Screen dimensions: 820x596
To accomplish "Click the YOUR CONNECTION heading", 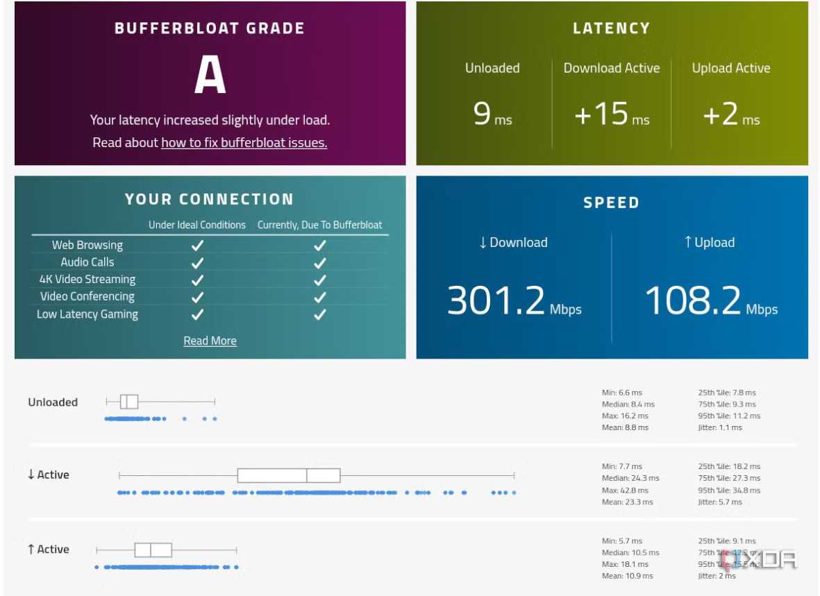I will pos(209,199).
